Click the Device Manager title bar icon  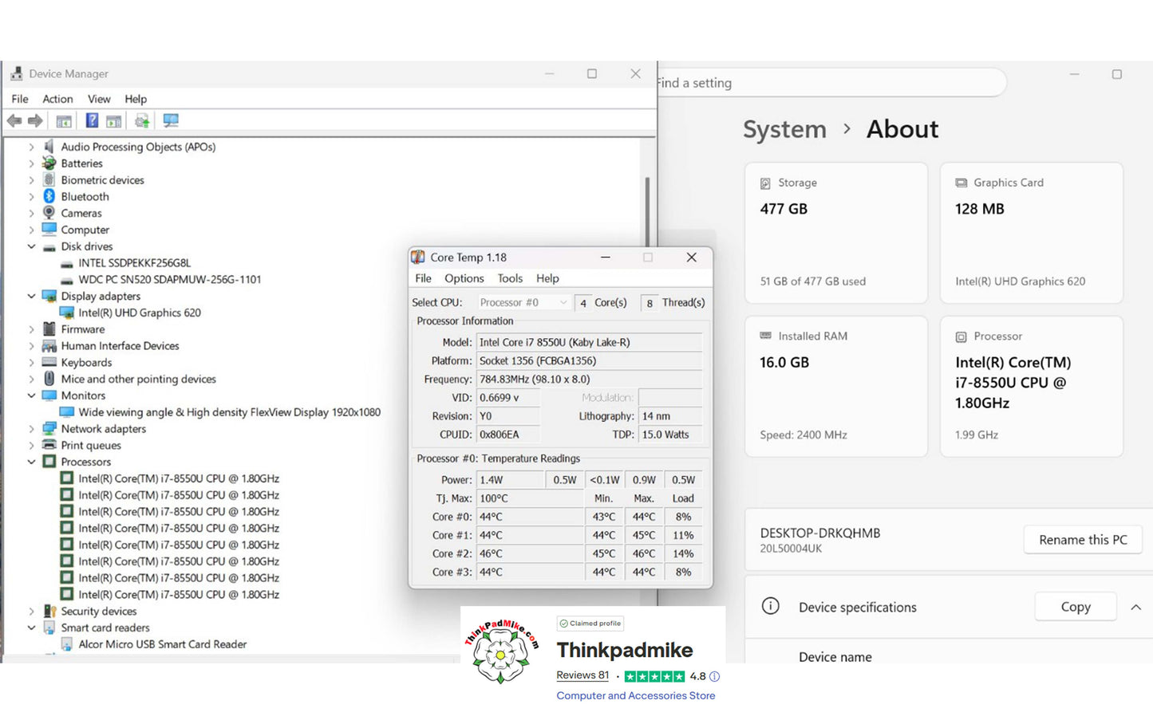coord(17,73)
